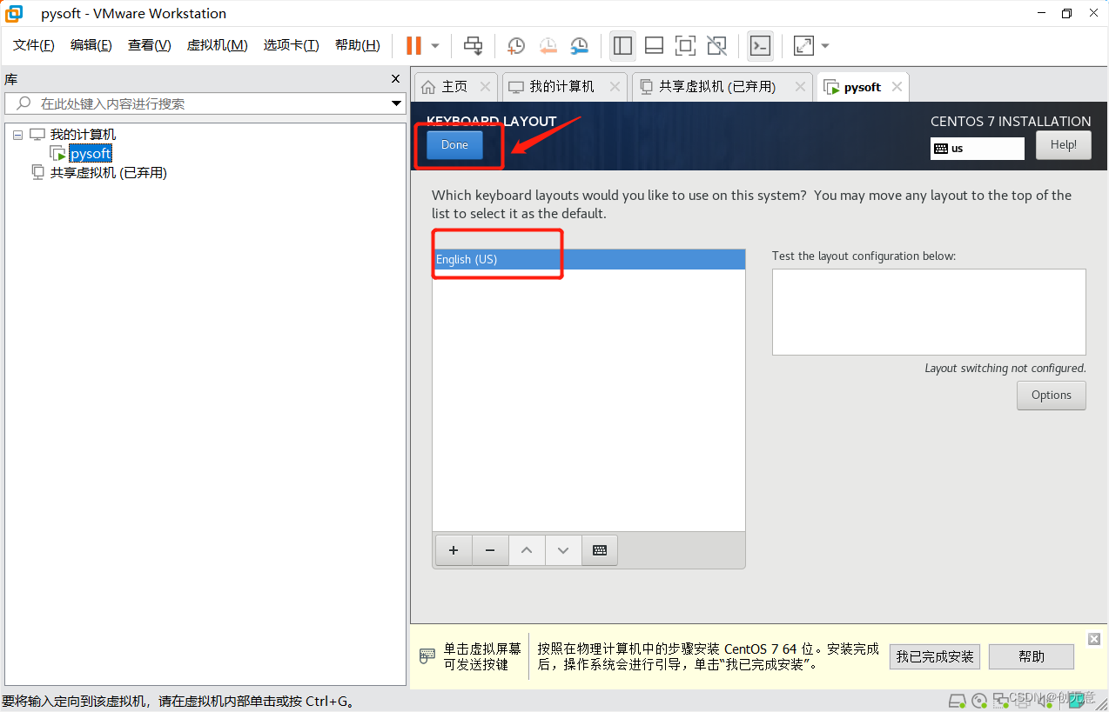
Task: Click the Take snapshot clock icon
Action: tap(516, 45)
